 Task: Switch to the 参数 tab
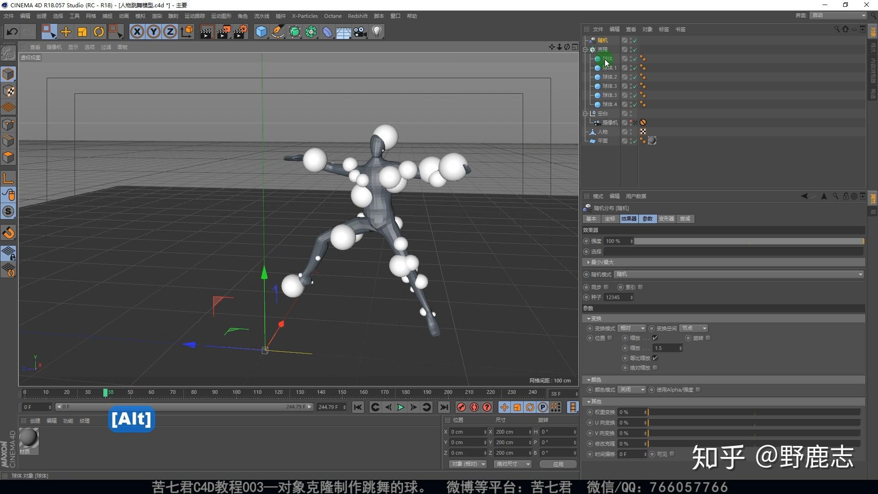tap(648, 219)
